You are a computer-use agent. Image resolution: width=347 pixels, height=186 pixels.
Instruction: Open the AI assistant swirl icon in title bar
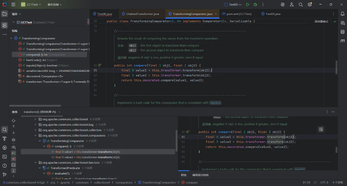point(283,4)
